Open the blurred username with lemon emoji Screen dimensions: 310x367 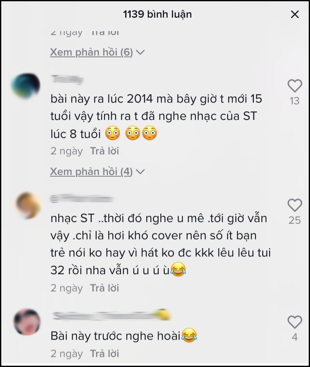coord(111,315)
